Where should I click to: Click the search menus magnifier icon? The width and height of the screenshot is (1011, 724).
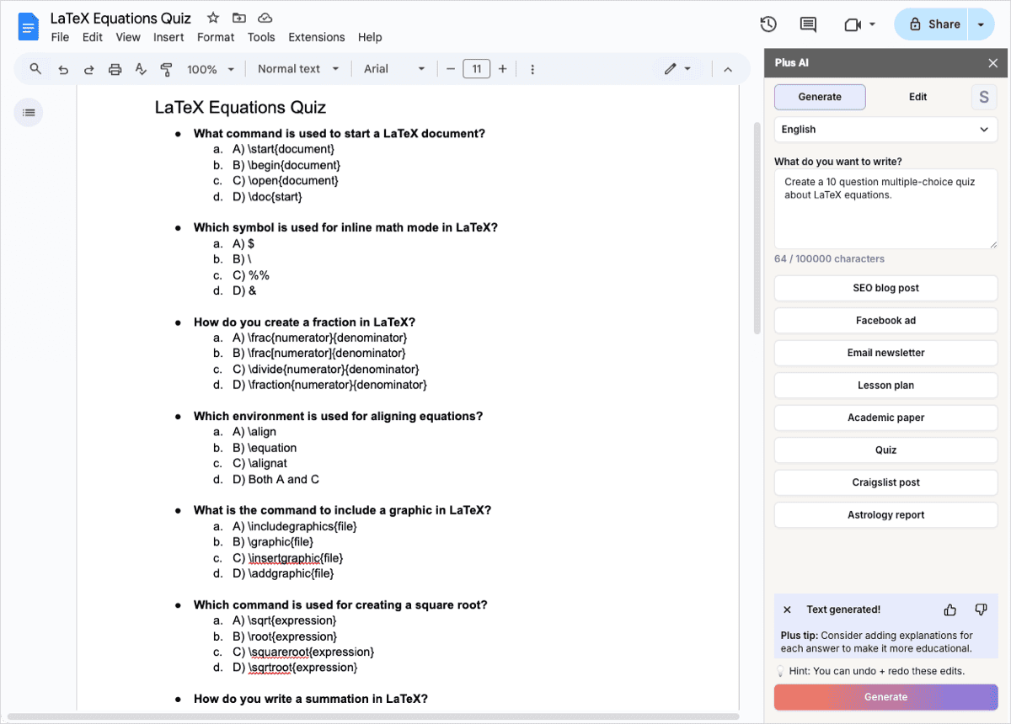[35, 69]
